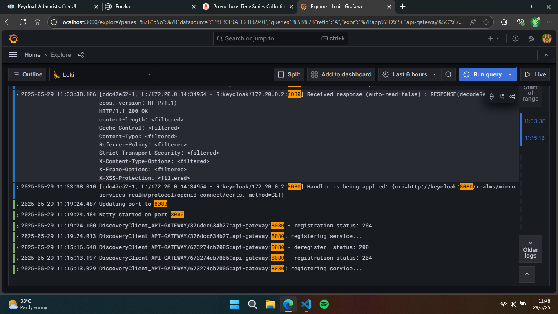Viewport: 558px width, 314px height.
Task: Toggle the Outline panel
Action: coord(27,74)
